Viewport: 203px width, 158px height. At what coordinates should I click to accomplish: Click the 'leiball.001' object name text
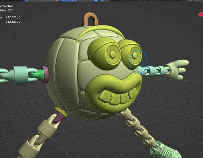(6, 10)
